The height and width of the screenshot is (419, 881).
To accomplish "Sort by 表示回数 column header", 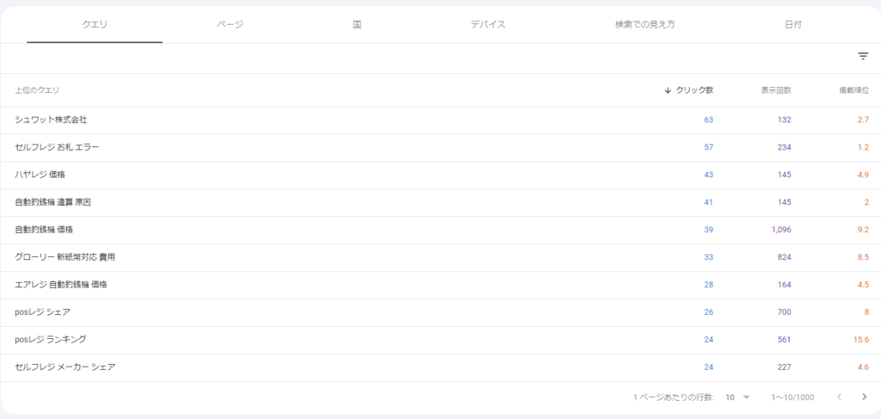I will click(775, 90).
